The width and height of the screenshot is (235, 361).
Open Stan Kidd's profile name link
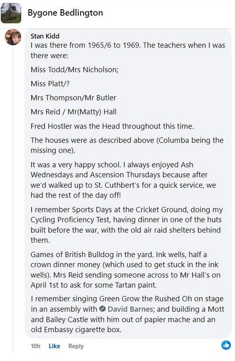[x=45, y=36]
